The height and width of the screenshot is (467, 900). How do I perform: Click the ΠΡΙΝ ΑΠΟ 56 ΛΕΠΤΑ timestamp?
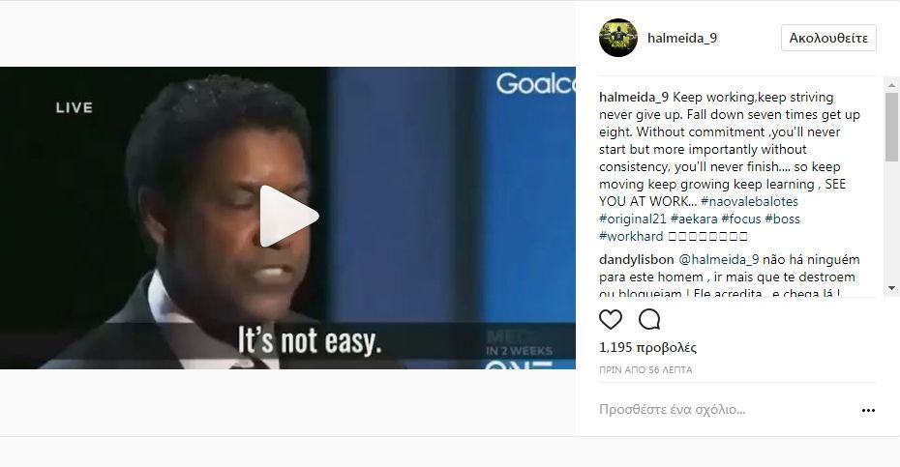coord(645,370)
